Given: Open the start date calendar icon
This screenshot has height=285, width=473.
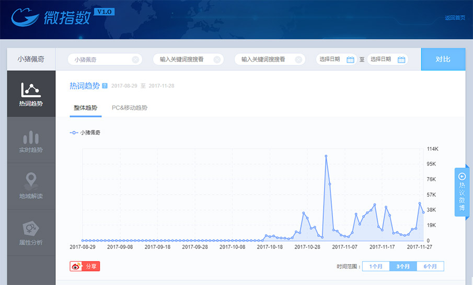Looking at the screenshot, I should (350, 60).
